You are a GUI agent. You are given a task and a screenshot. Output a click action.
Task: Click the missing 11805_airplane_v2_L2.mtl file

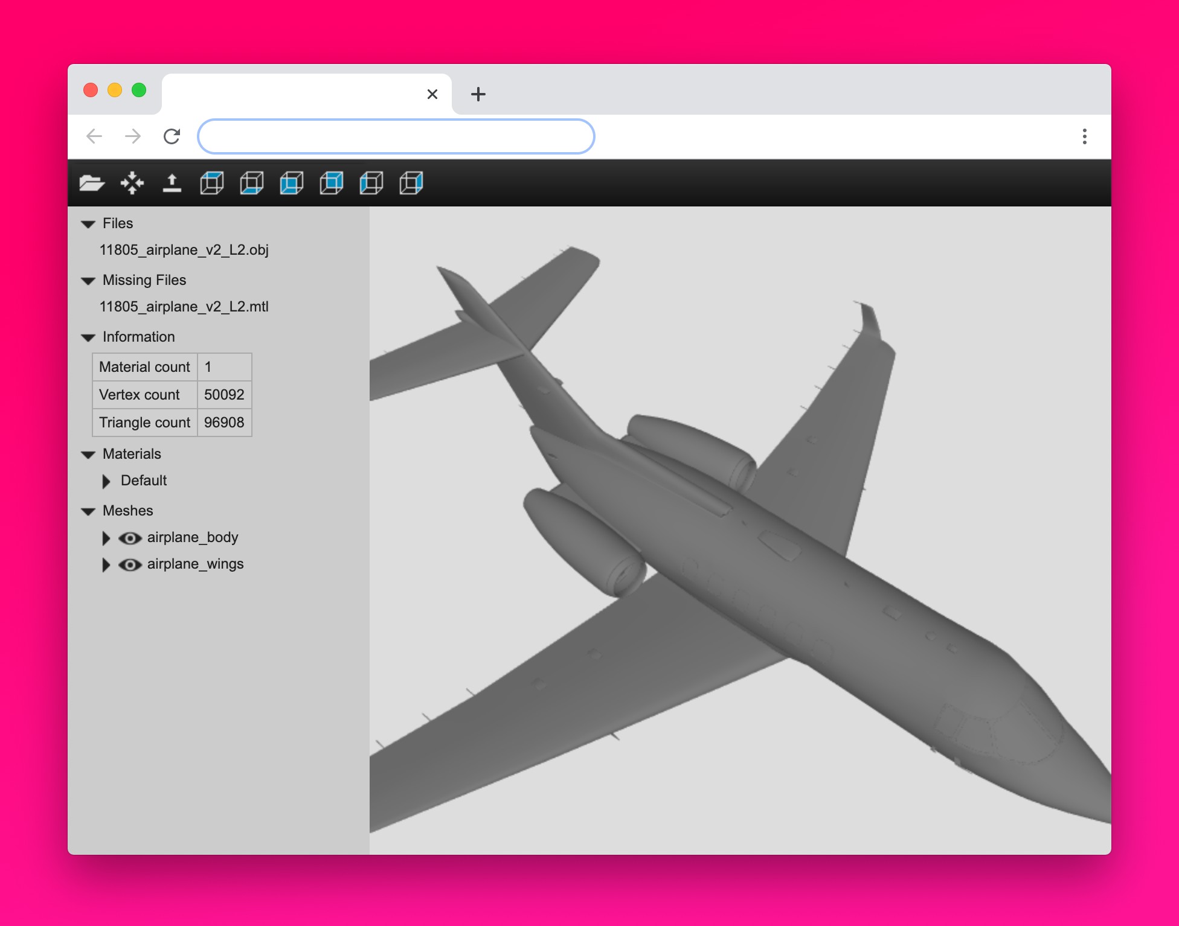click(184, 307)
